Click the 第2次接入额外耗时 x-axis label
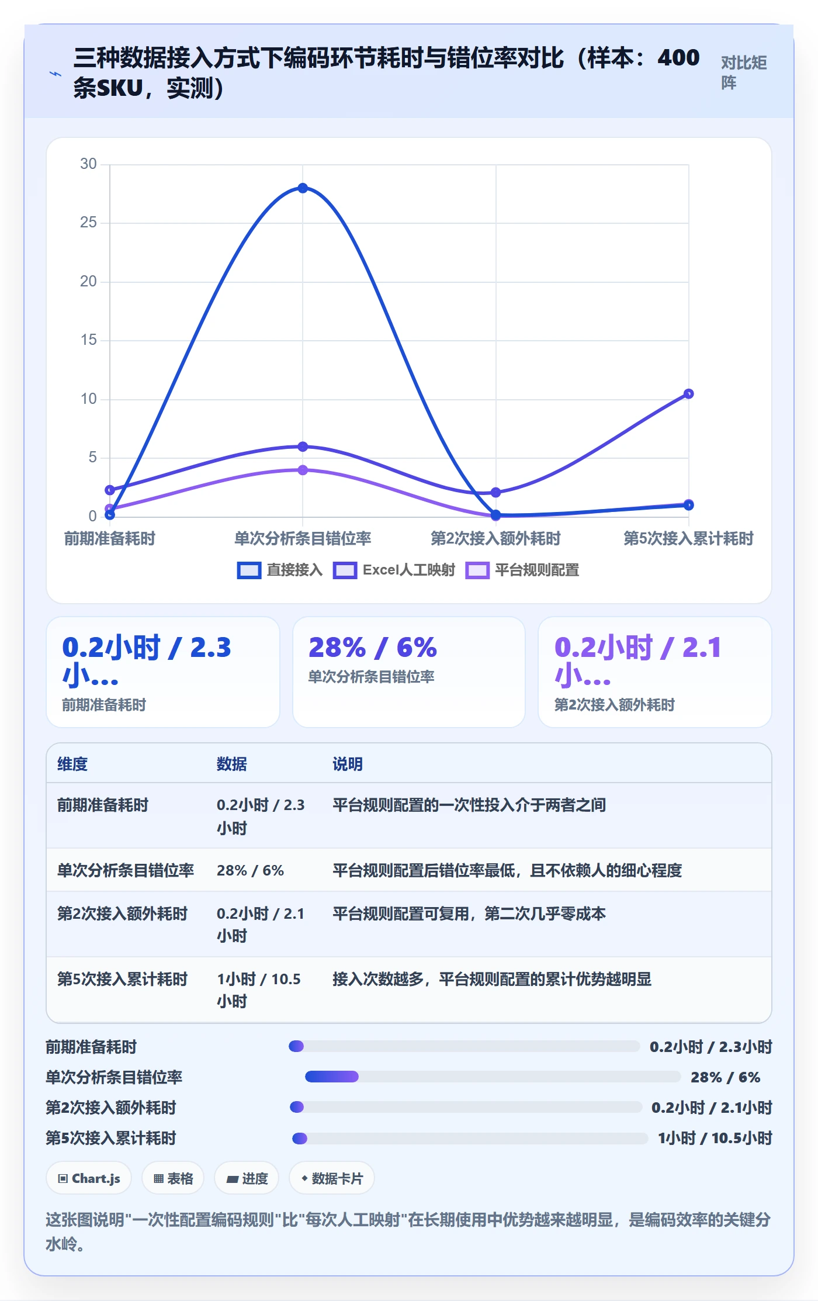Screen dimensions: 818x1301 496,538
